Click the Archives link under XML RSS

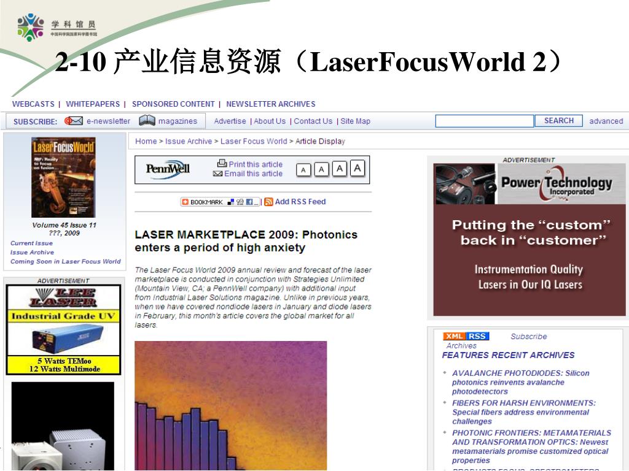pyautogui.click(x=461, y=346)
